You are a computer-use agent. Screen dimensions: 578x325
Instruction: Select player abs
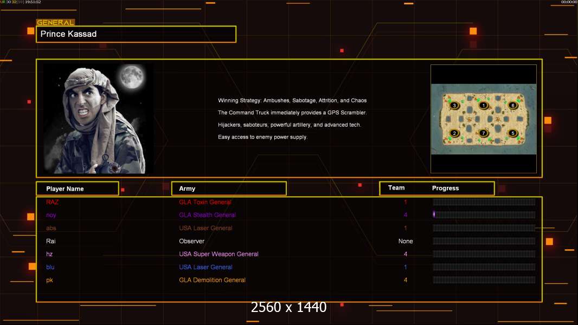(x=51, y=228)
